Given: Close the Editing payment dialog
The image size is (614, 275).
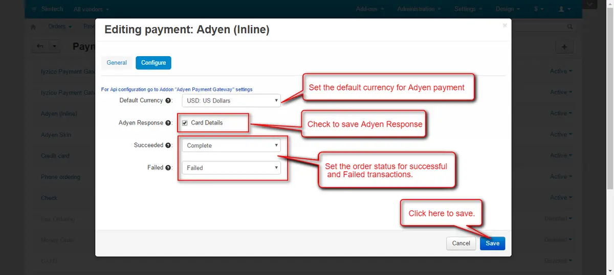Looking at the screenshot, I should coord(505,25).
